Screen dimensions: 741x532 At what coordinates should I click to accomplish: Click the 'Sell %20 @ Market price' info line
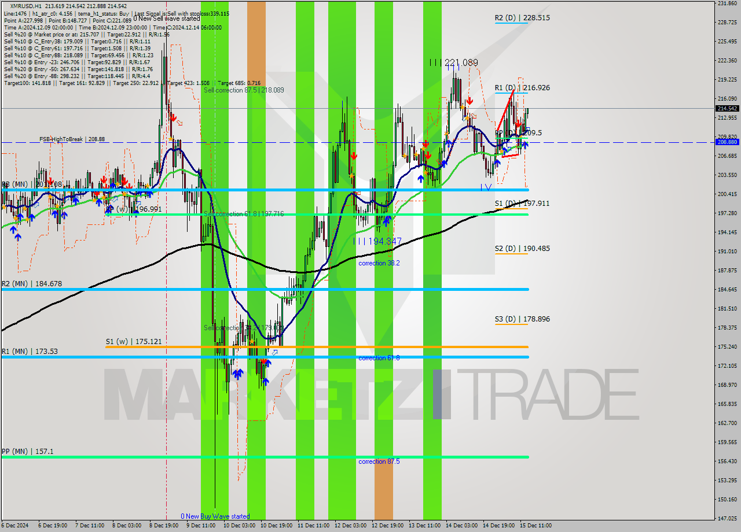(x=87, y=35)
